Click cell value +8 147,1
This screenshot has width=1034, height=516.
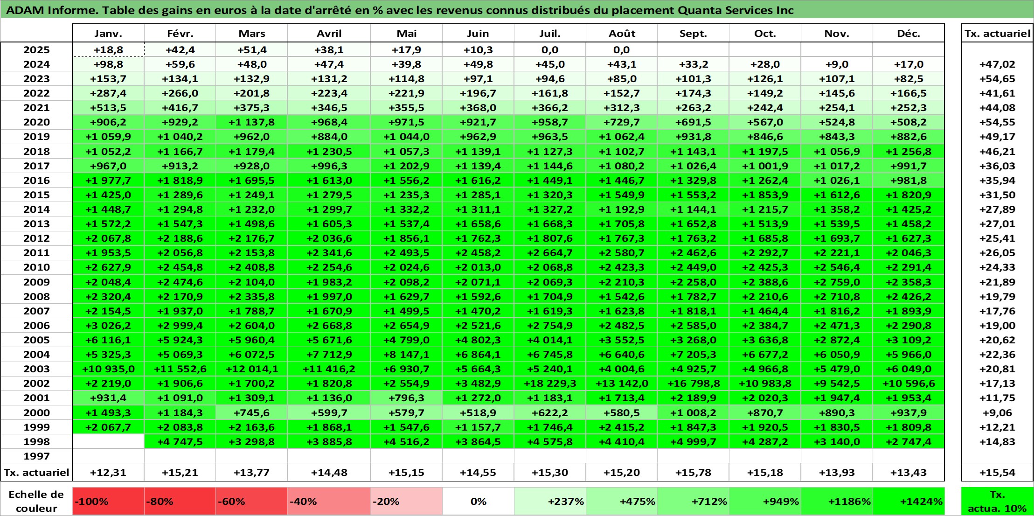point(406,355)
